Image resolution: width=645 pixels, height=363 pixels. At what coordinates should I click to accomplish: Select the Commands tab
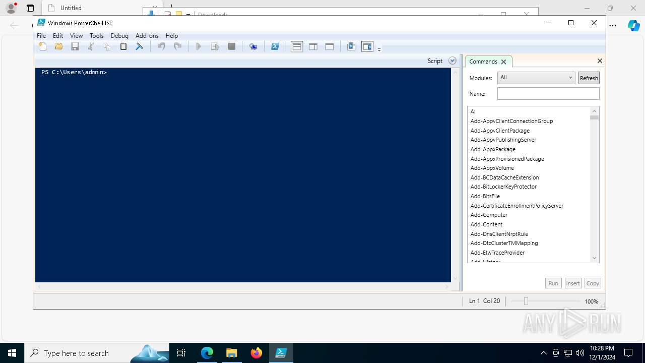click(x=483, y=62)
